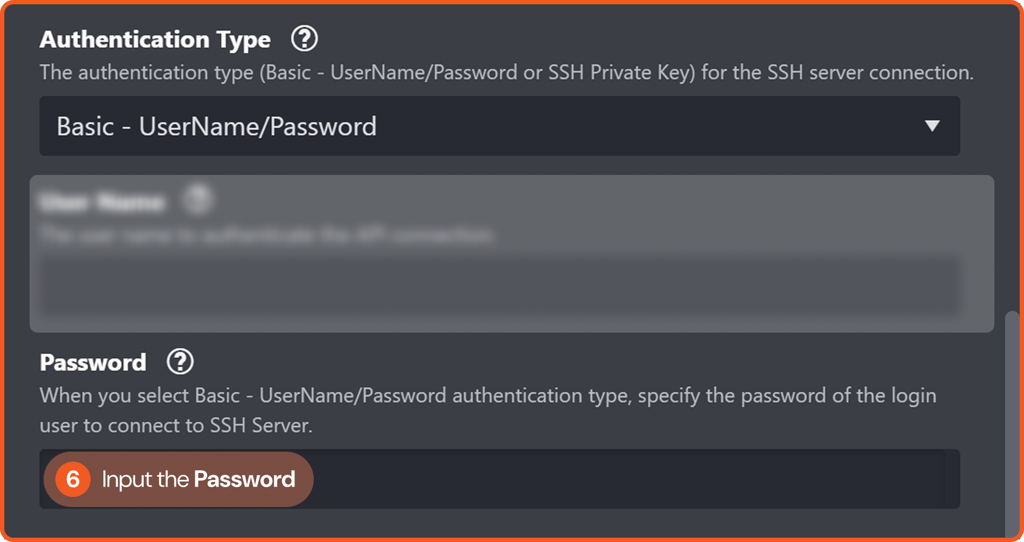Click the blurred help icon beside User Name
The height and width of the screenshot is (542, 1024).
coord(197,200)
